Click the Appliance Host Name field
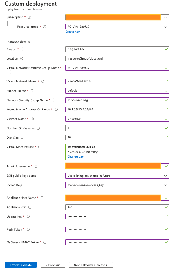Image resolution: width=178 pixels, height=271 pixels. click(117, 198)
